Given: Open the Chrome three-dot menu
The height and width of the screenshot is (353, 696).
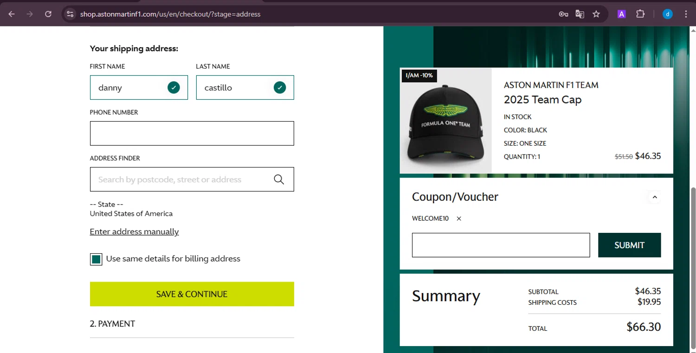Looking at the screenshot, I should tap(686, 14).
